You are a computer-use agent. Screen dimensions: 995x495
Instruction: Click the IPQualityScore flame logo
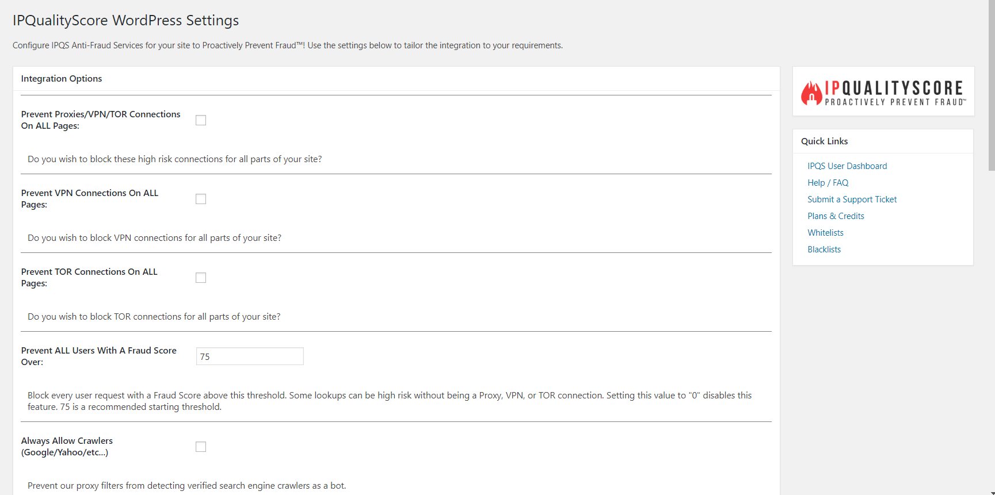pos(811,93)
